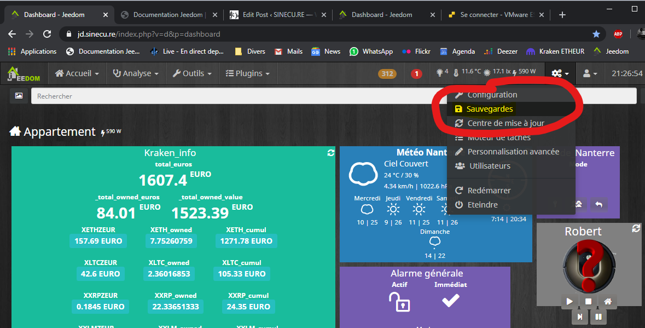Click the image icon beside the search field
The height and width of the screenshot is (328, 645).
(19, 96)
